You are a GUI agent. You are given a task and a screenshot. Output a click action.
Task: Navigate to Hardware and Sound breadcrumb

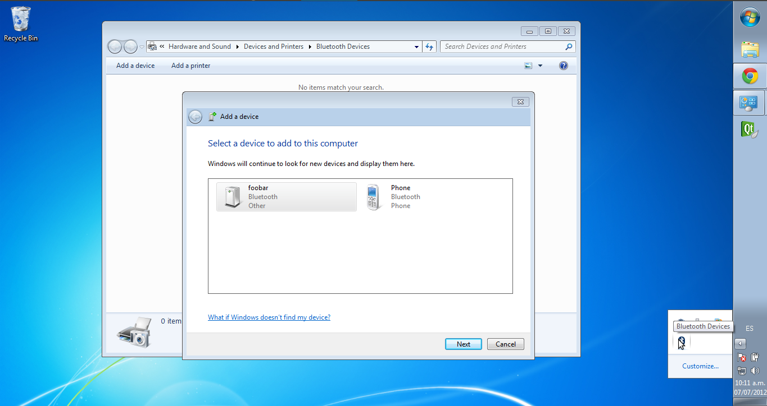click(x=199, y=46)
